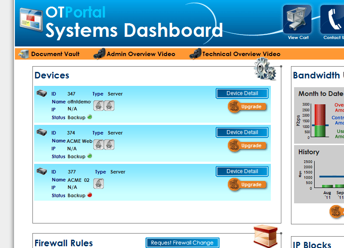Screen dimensions: 344x248
Task: Click the Month to Date bandwidth bar
Action: (319, 121)
